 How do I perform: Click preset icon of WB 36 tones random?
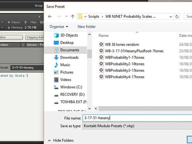[x=101, y=44]
